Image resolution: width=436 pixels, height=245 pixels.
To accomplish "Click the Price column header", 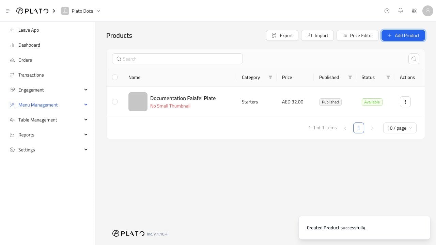I will [287, 77].
